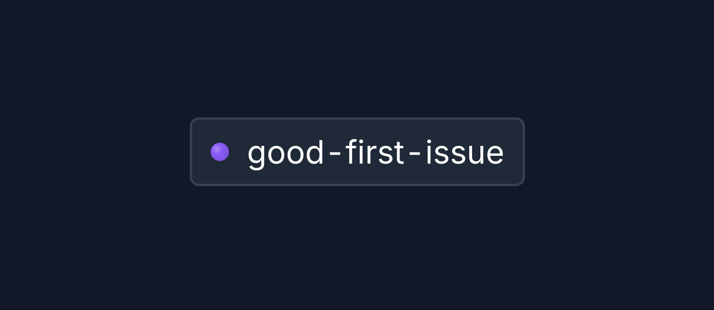Select the good-first-issue label chip
Viewport: 714px width, 310px height.
coord(357,152)
